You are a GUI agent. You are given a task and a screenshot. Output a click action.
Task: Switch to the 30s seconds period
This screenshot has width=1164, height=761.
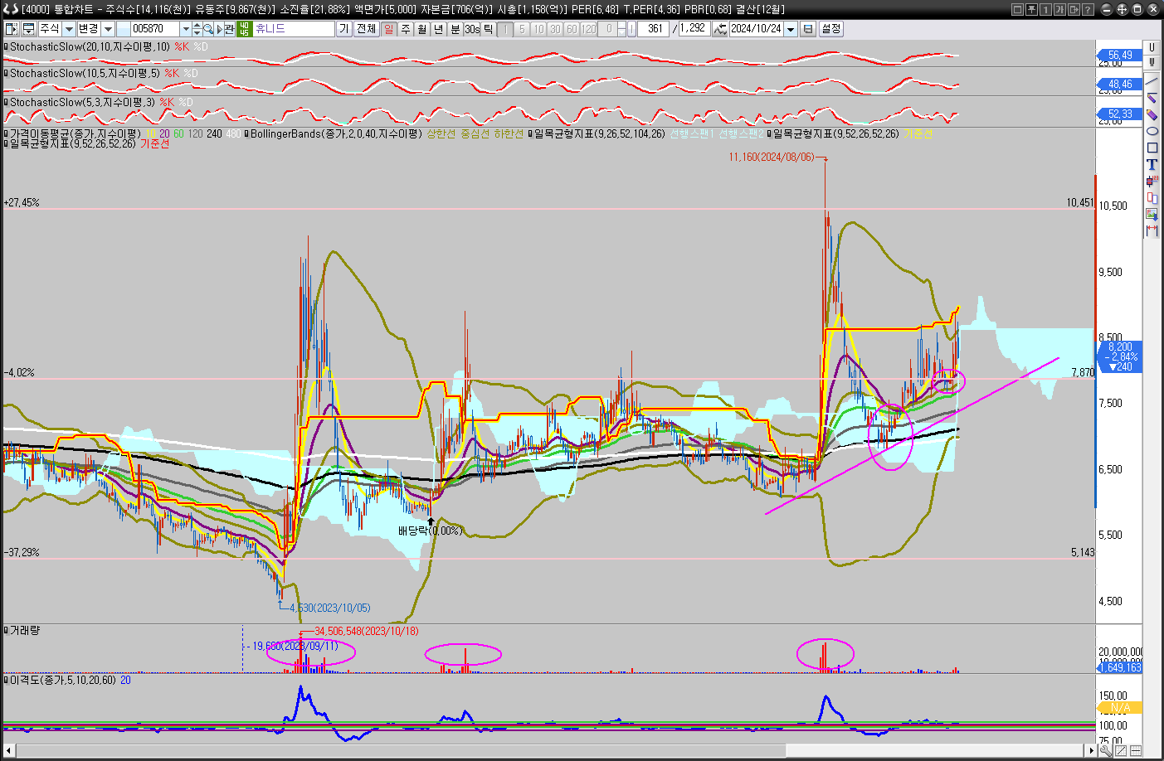(472, 29)
